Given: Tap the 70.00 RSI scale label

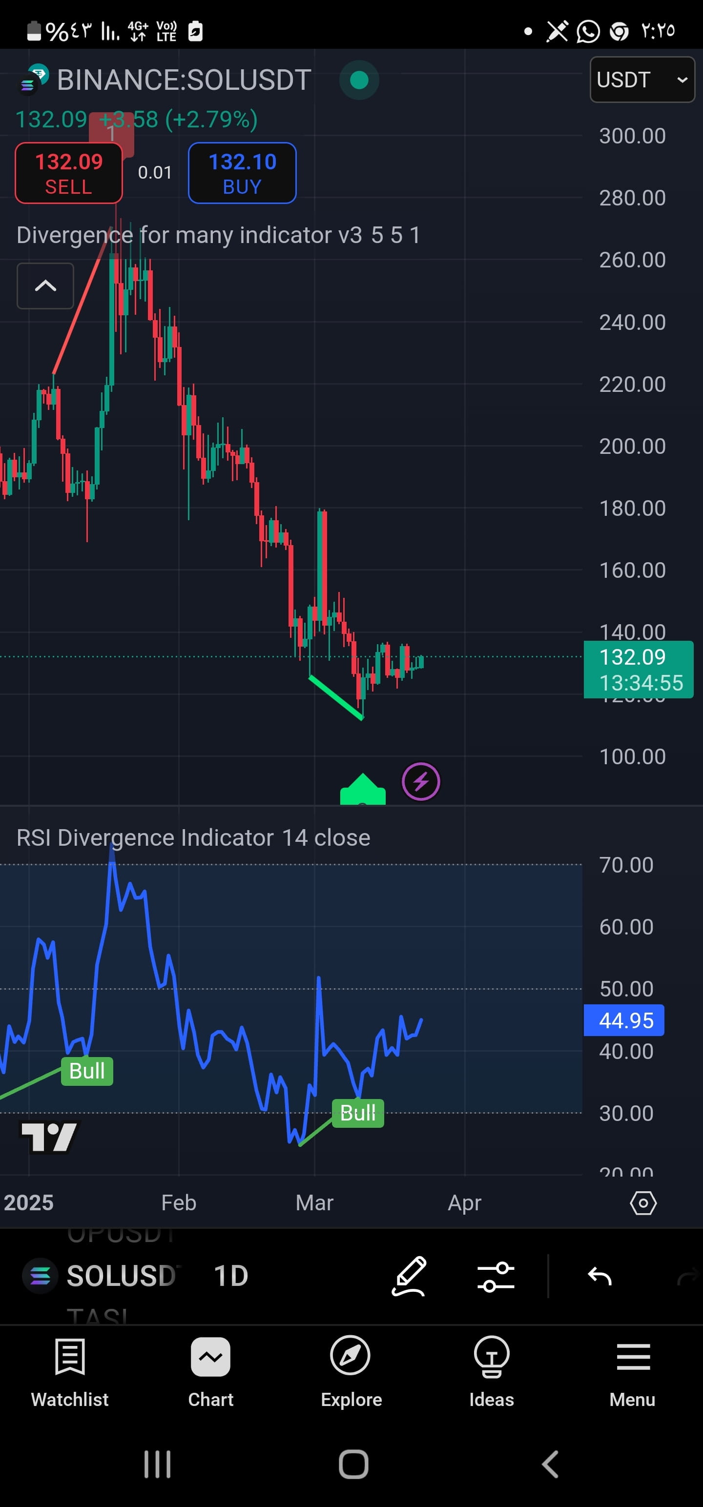Looking at the screenshot, I should [626, 865].
